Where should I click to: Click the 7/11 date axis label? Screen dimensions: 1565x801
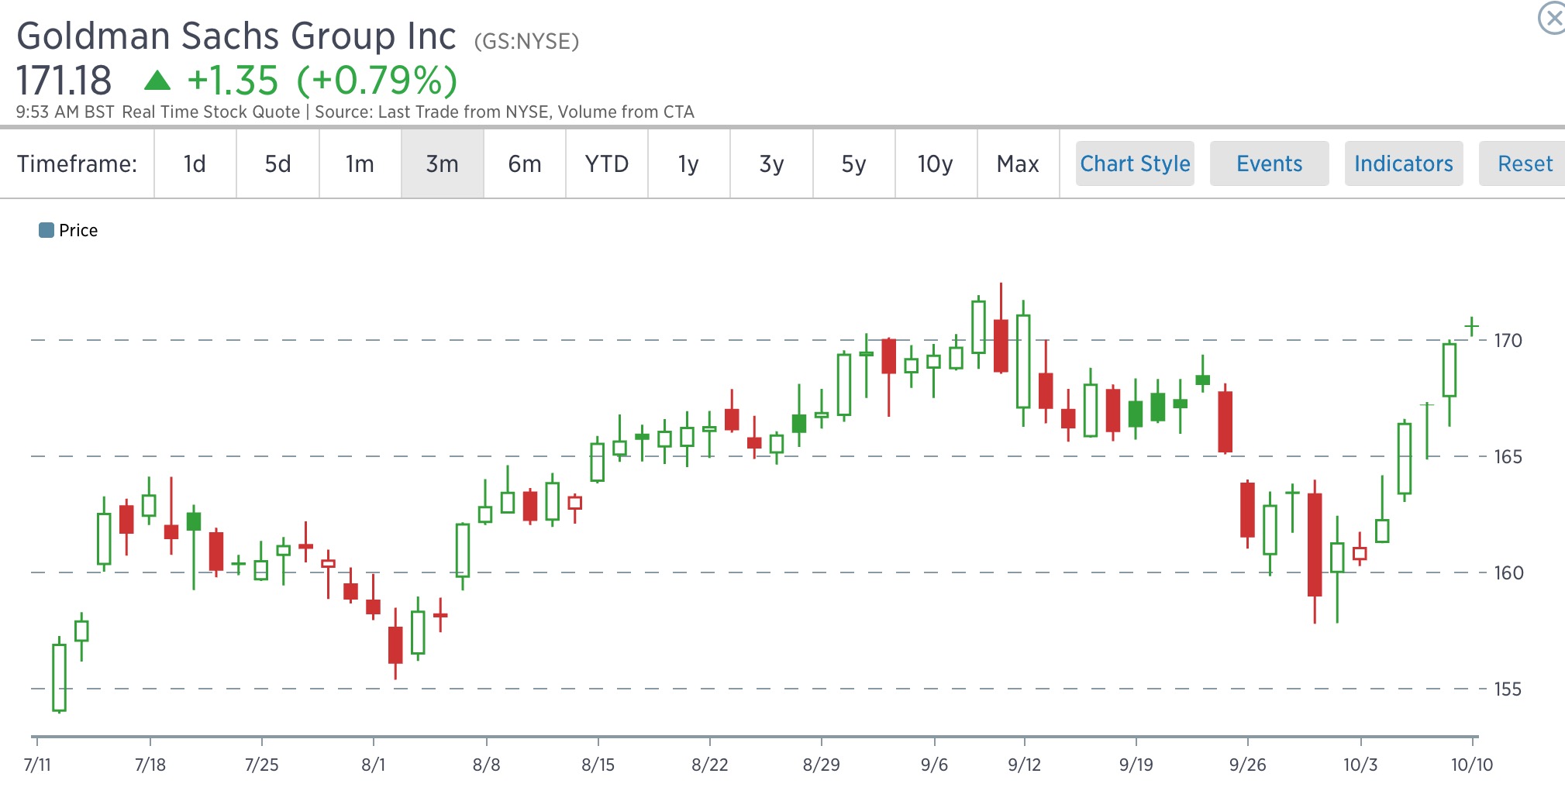point(37,765)
